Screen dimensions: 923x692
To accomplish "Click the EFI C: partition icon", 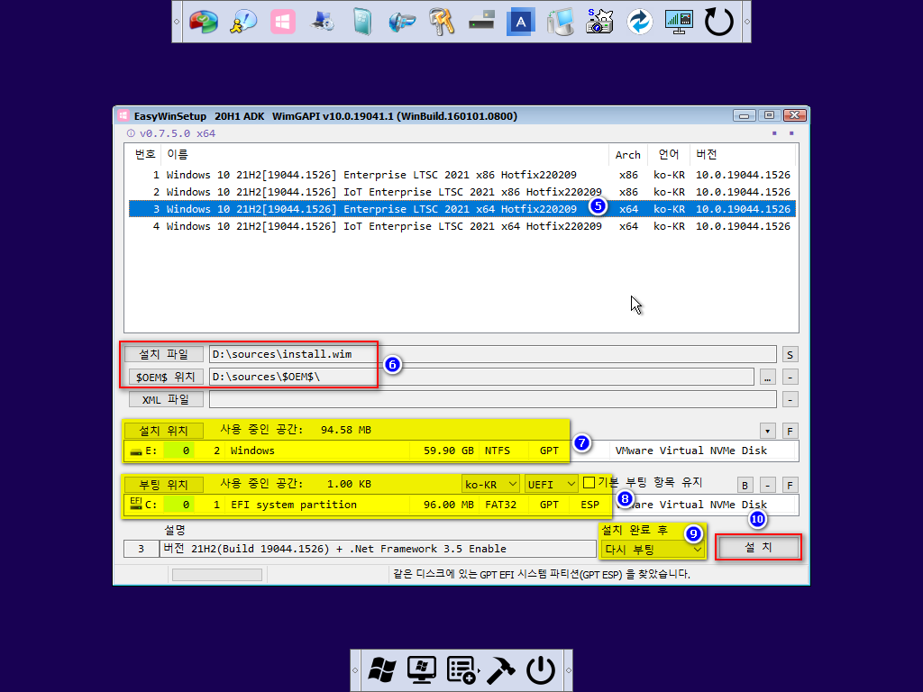I will 136,504.
